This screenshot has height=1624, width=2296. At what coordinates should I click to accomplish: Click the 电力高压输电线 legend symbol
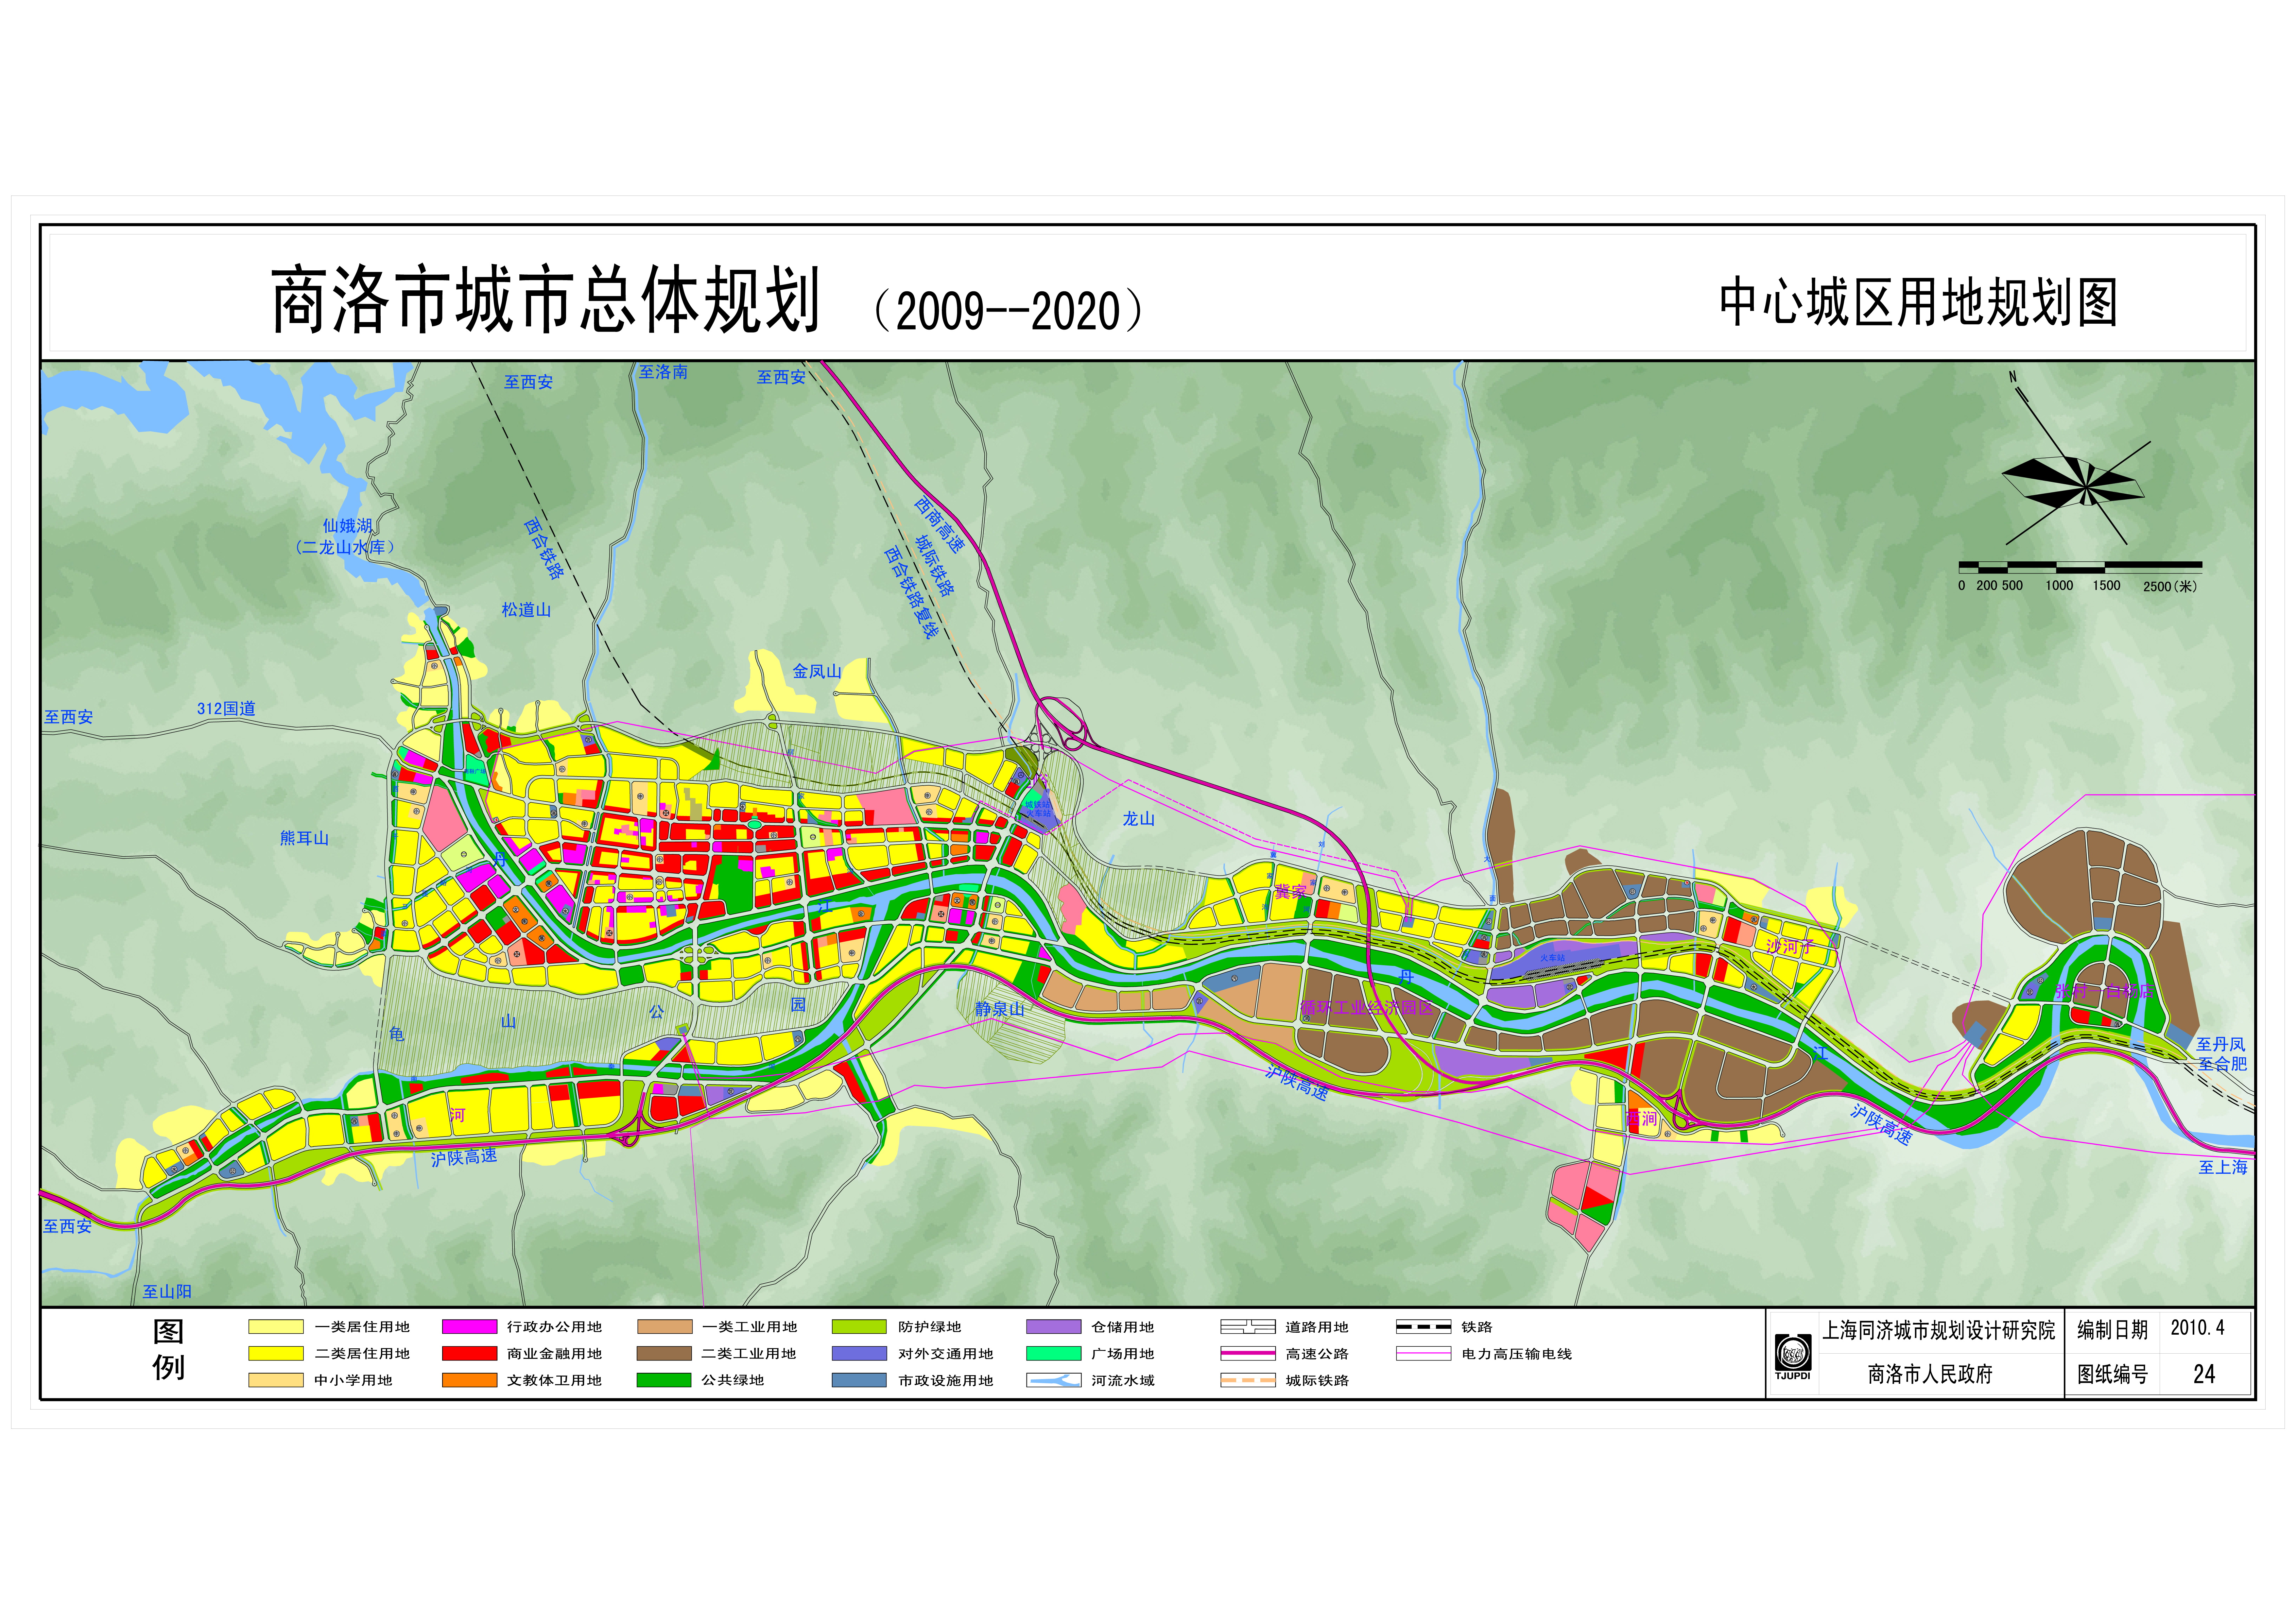1423,1353
